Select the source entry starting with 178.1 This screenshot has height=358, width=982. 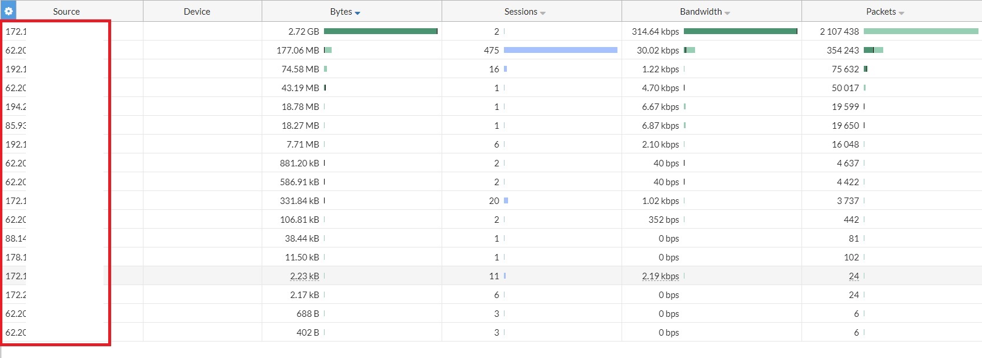(x=16, y=257)
